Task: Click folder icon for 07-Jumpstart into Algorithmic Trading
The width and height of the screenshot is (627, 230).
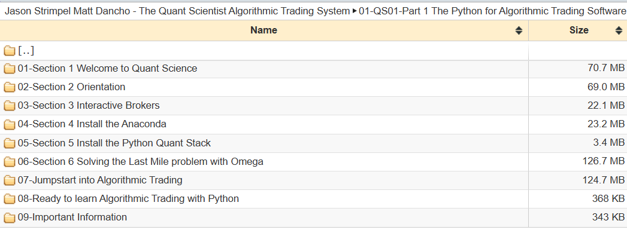Action: coord(9,180)
